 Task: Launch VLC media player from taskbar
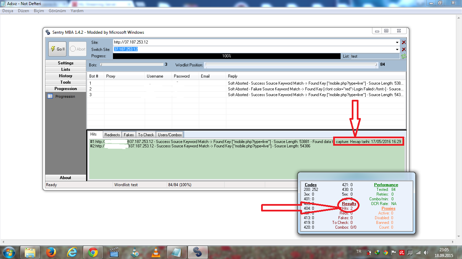pos(155,252)
